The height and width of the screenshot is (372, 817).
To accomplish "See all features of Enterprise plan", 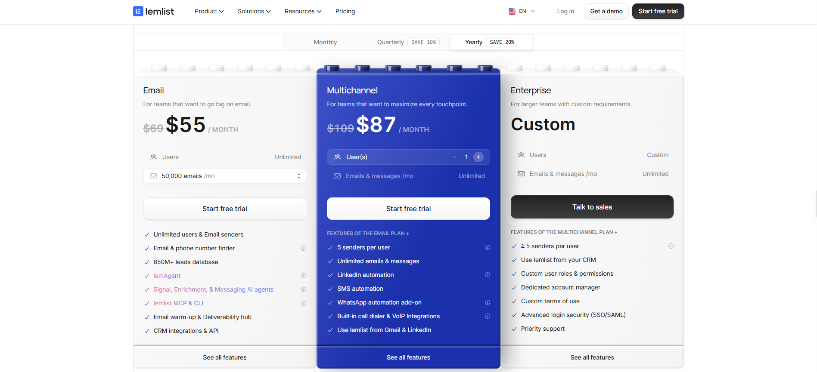I will (592, 357).
